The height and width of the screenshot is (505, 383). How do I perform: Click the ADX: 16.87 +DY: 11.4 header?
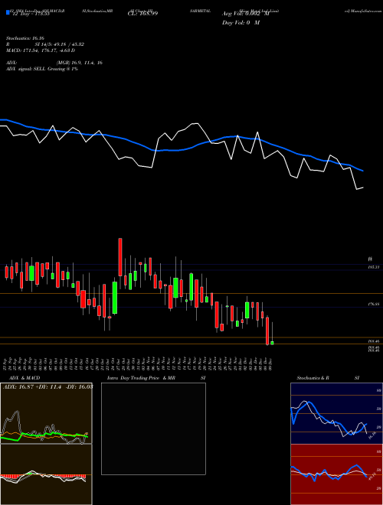[x=47, y=386]
